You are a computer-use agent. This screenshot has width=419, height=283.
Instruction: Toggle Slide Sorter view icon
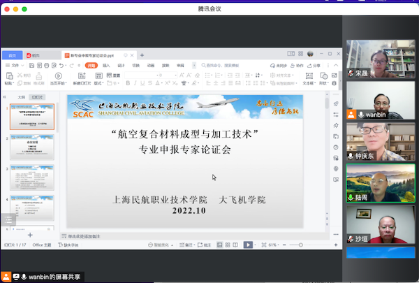click(x=228, y=245)
